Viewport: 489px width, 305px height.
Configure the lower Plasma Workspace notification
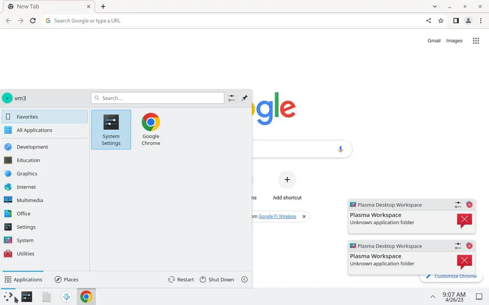[x=458, y=246]
